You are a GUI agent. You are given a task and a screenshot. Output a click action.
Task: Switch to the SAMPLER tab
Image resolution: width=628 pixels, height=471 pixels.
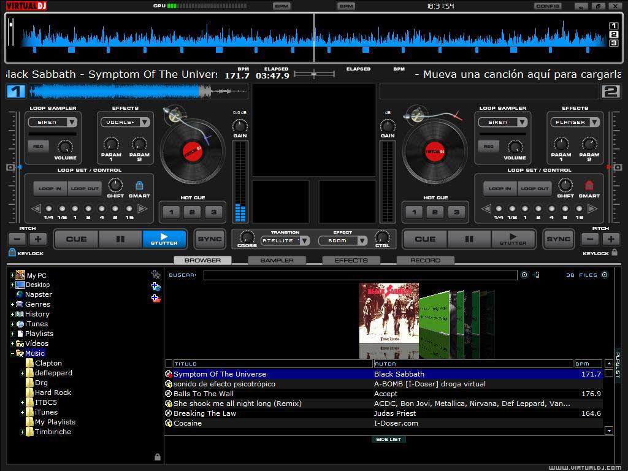pos(277,260)
